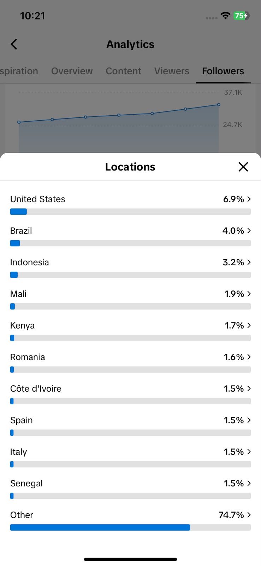This screenshot has height=566, width=261.
Task: Open the Romania location row
Action: coord(130,362)
